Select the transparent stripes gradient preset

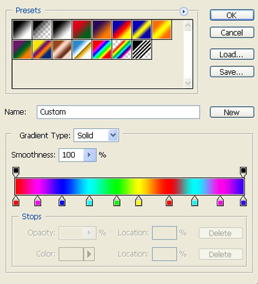(x=142, y=50)
